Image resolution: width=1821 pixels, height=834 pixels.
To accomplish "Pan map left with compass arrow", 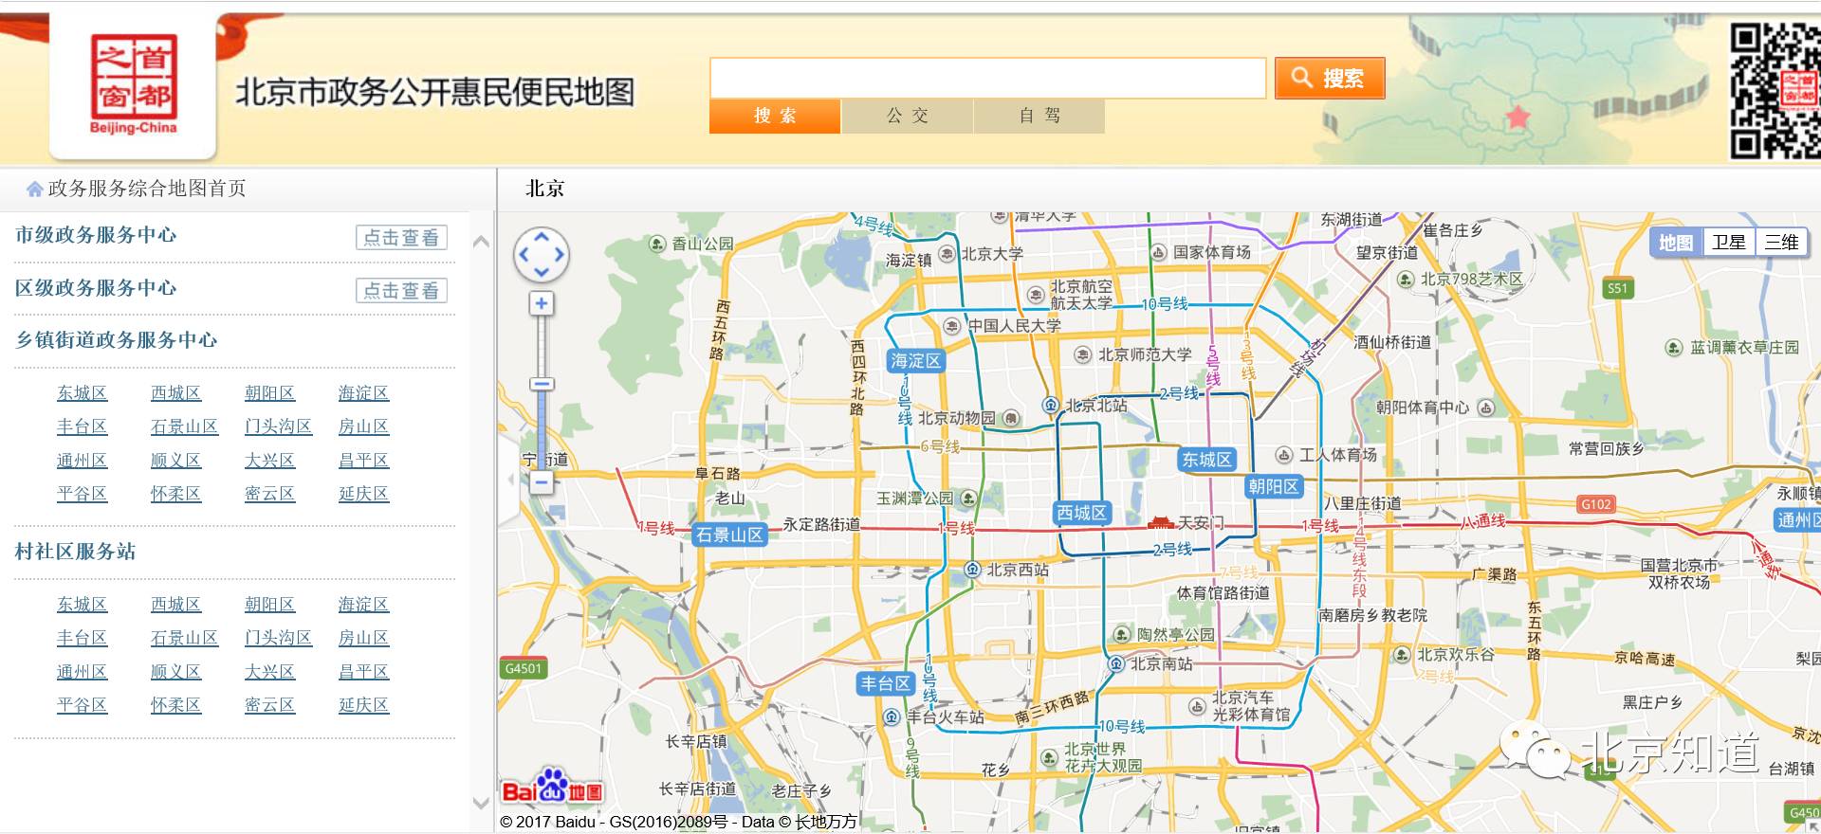I will tap(524, 255).
